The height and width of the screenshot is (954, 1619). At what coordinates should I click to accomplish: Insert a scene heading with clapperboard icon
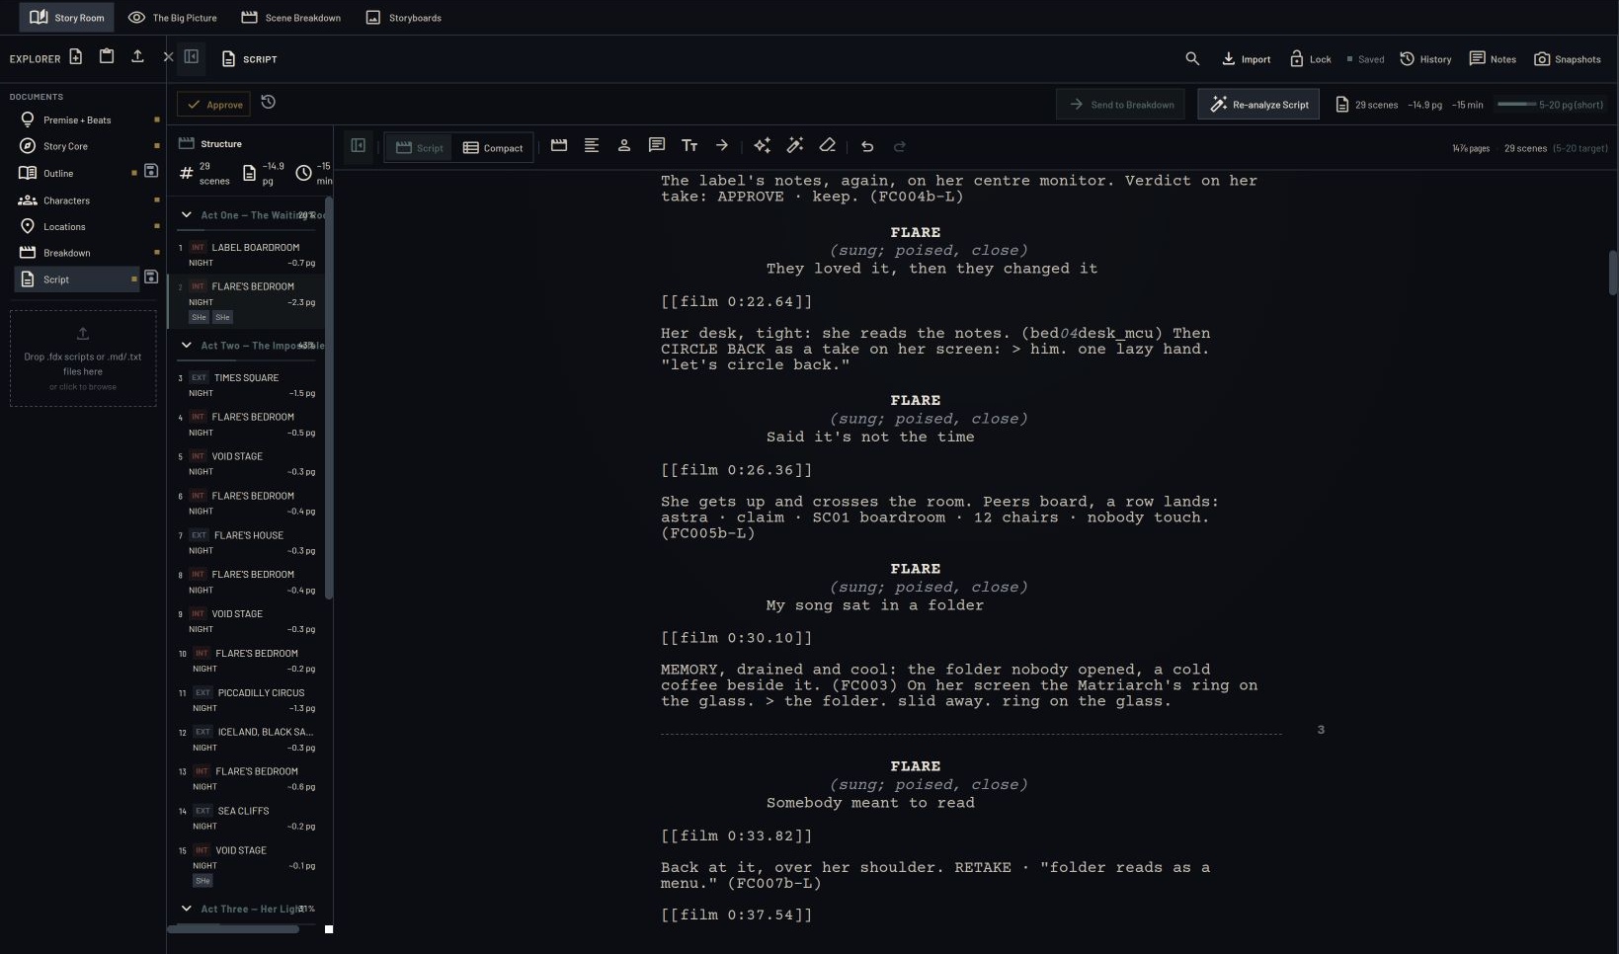(559, 145)
